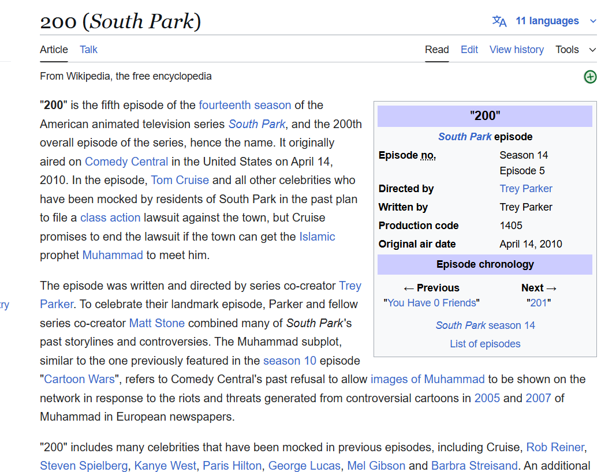Open the Edit tab

pos(469,50)
